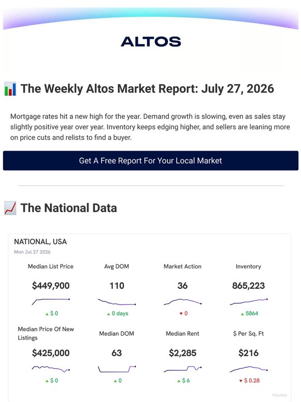Click the red down arrow under Market Action
301x402 pixels.
[x=181, y=314]
